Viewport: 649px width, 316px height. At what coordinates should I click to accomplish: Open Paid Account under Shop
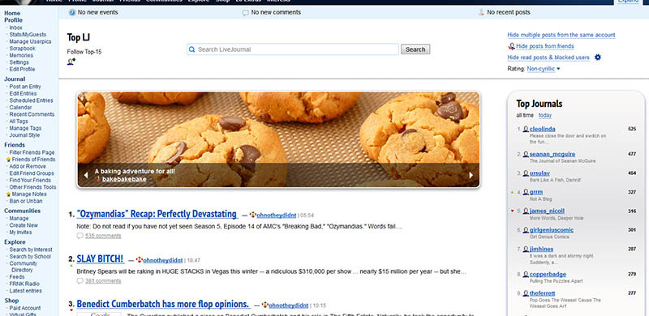click(x=25, y=308)
